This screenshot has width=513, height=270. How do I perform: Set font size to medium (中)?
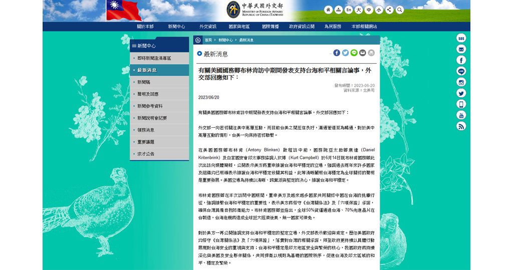369,10
